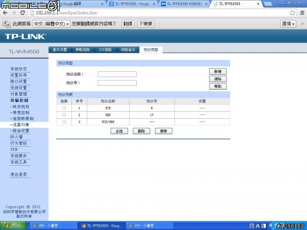The image size is (307, 230).
Task: Click the 翻譯 translate button
Action: coord(128,24)
